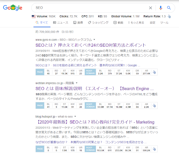Screen dimensions: 179x157
Task: Follow sitelink なぜSEOが重要なのか？
Action: coord(51,142)
